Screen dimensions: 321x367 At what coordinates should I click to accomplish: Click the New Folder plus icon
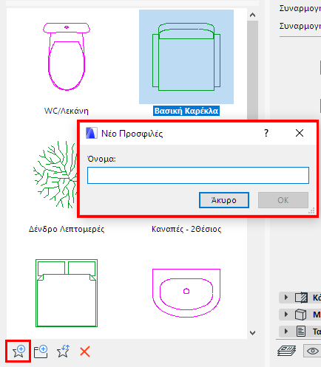tap(41, 351)
